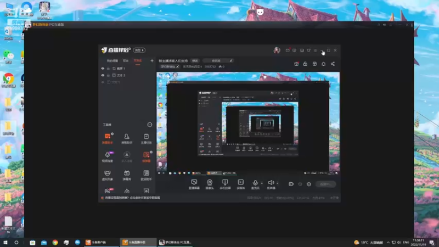Viewport: 439px width, 247px height.
Task: Click the live preview canvas
Action: [x=248, y=124]
